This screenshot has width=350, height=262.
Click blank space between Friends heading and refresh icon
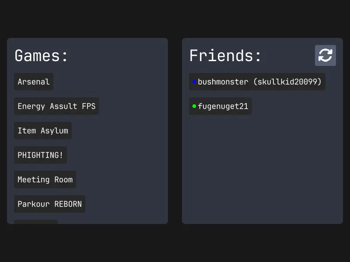click(x=289, y=56)
